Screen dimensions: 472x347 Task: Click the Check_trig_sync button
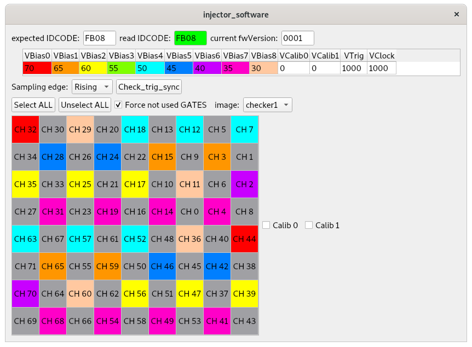point(149,87)
